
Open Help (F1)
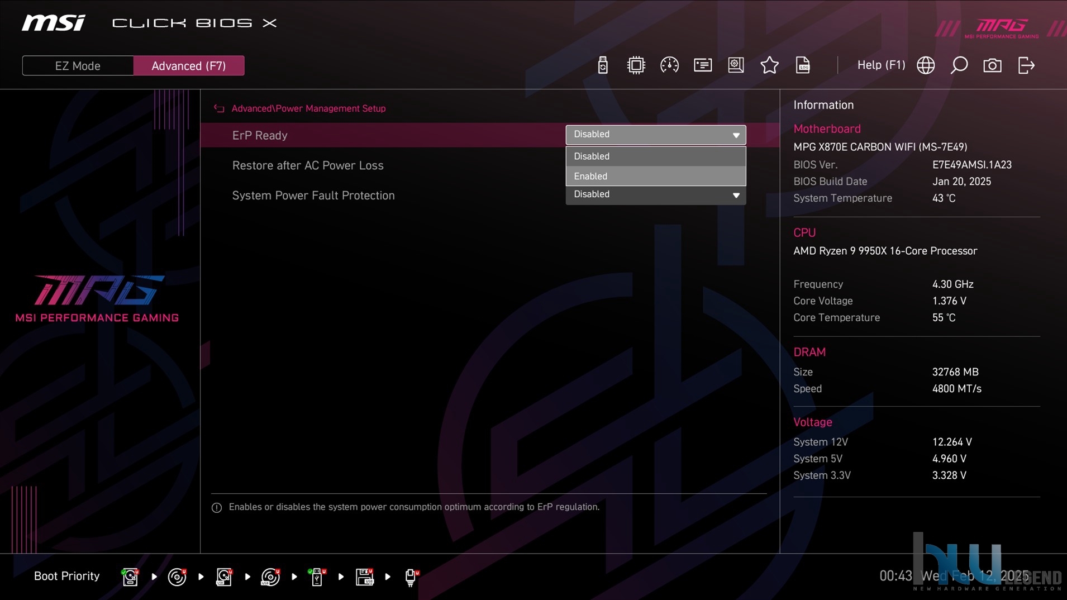[x=881, y=65]
